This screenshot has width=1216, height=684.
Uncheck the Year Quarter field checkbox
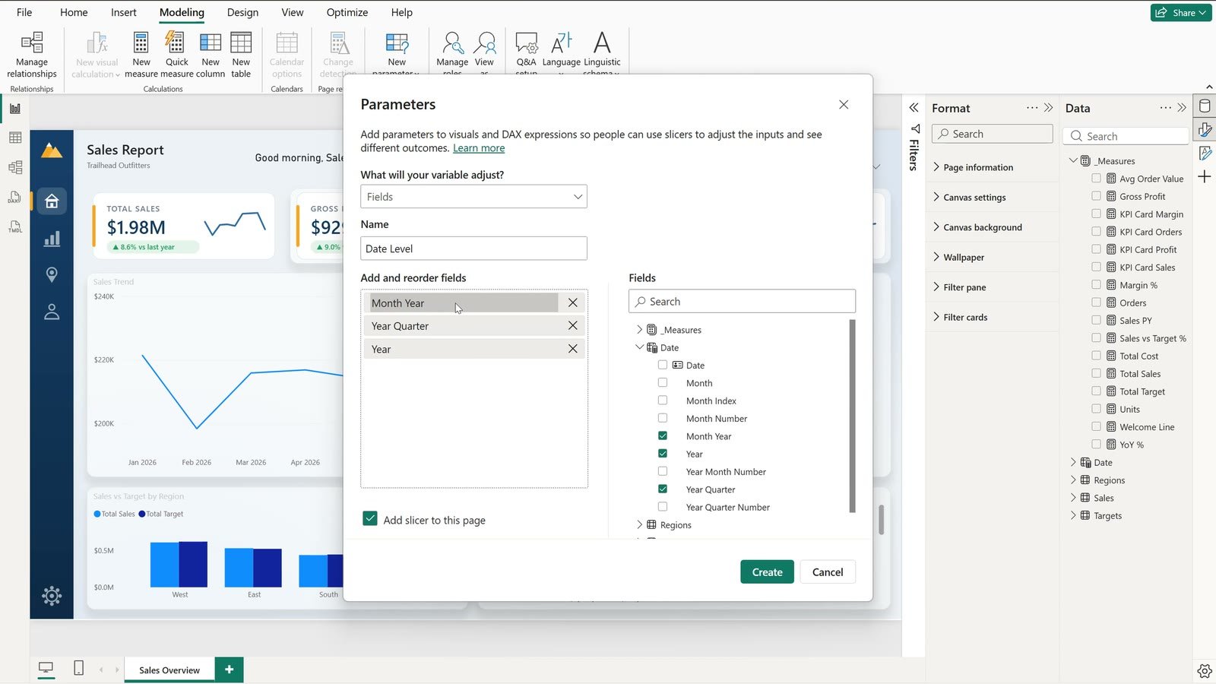pos(663,489)
